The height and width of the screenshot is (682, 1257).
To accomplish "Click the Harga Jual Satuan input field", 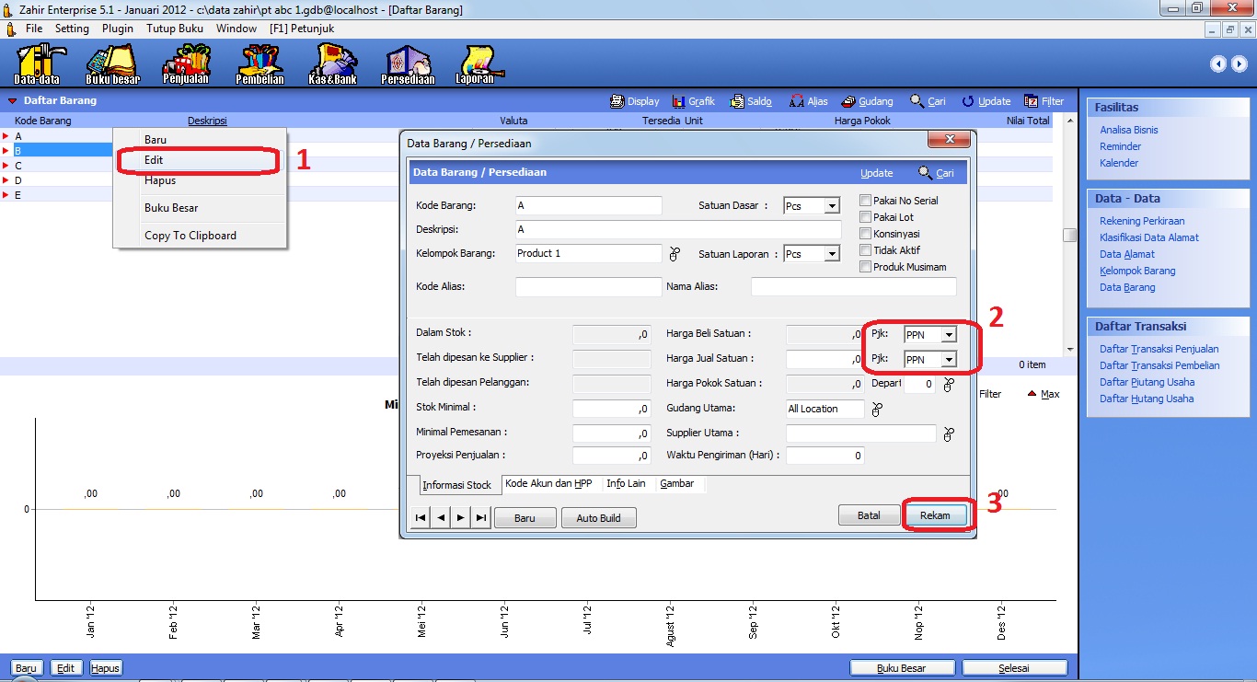I will (824, 359).
